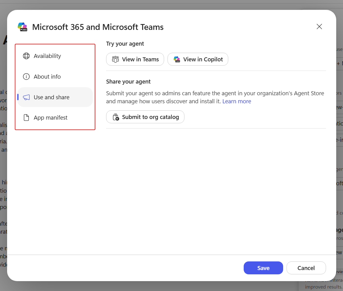This screenshot has height=291, width=343.
Task: Select the Use and share tab
Action: click(x=55, y=97)
